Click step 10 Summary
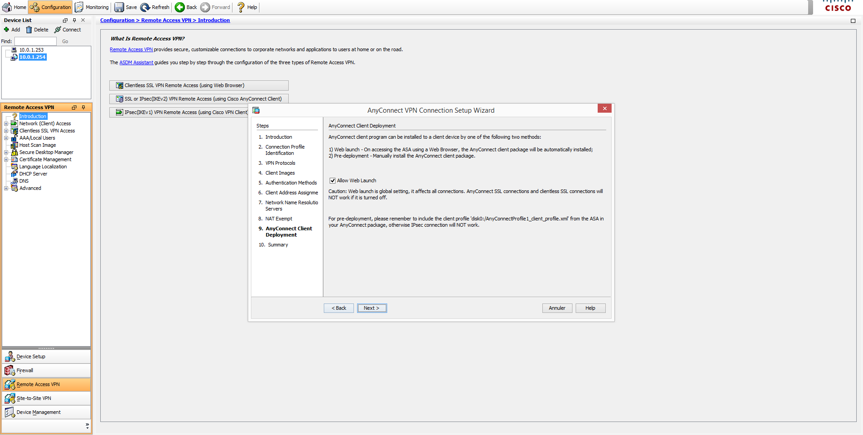863x435 pixels. tap(278, 245)
